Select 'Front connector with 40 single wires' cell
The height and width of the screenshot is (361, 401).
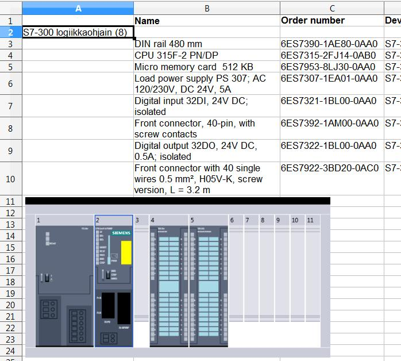tap(207, 179)
